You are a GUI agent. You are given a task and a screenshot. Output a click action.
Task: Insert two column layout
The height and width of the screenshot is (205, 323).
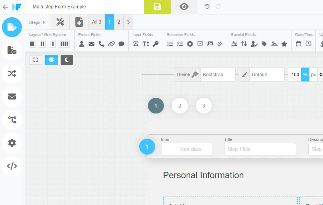point(42,44)
